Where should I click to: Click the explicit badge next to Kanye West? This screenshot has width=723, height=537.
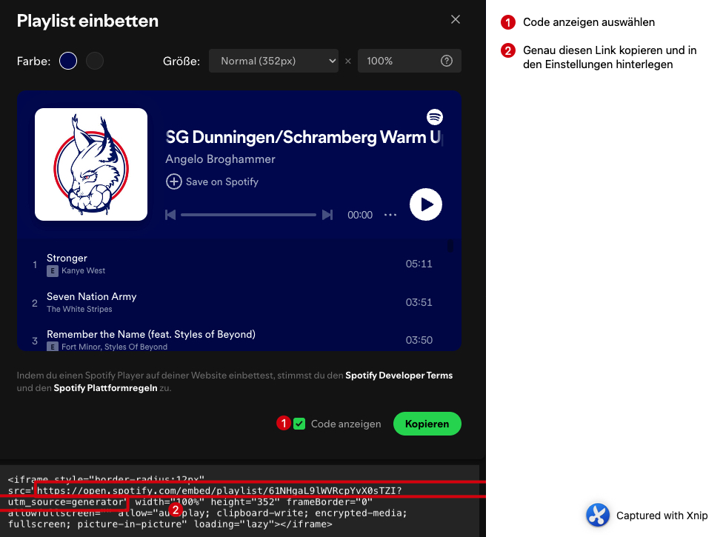(x=52, y=271)
